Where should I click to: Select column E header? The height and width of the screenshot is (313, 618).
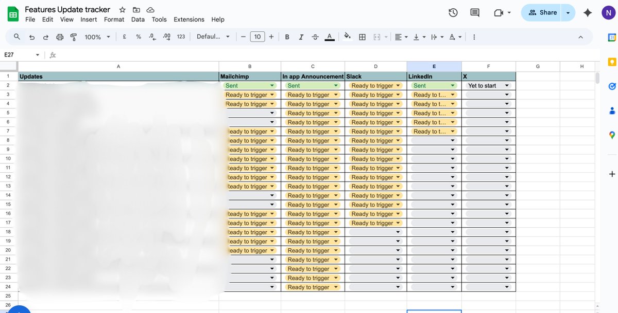pyautogui.click(x=434, y=66)
